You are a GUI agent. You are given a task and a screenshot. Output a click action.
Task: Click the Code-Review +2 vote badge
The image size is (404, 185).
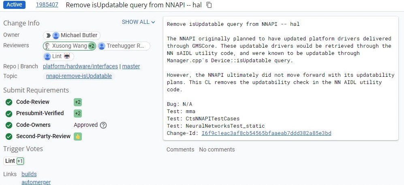[77, 102]
